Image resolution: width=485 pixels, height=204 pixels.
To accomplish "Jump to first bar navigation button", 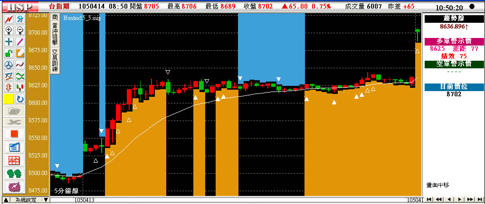I will (x=428, y=199).
